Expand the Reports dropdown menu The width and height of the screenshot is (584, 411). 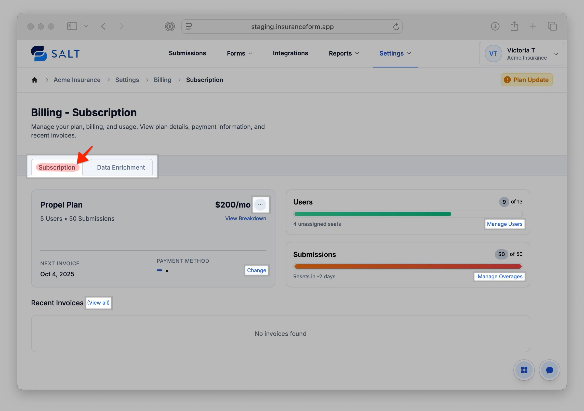pyautogui.click(x=344, y=53)
